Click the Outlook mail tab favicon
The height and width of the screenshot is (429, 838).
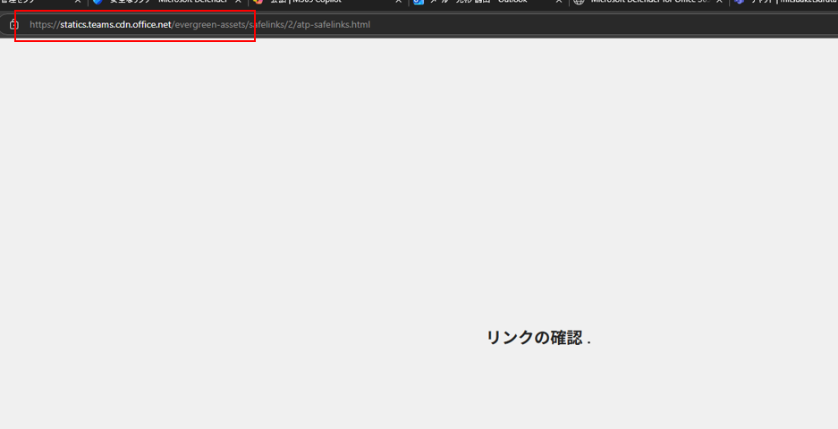418,2
